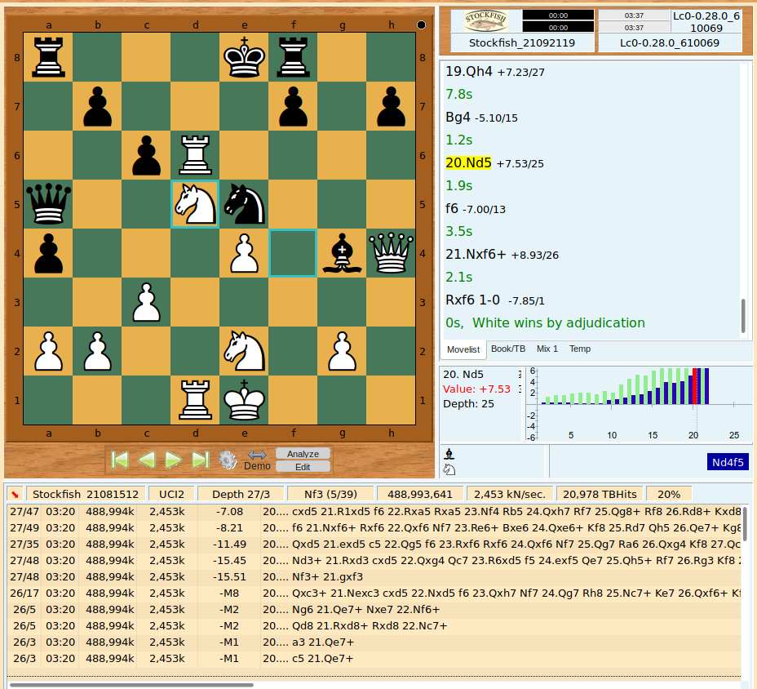Open the Mix 1 tab

click(547, 349)
